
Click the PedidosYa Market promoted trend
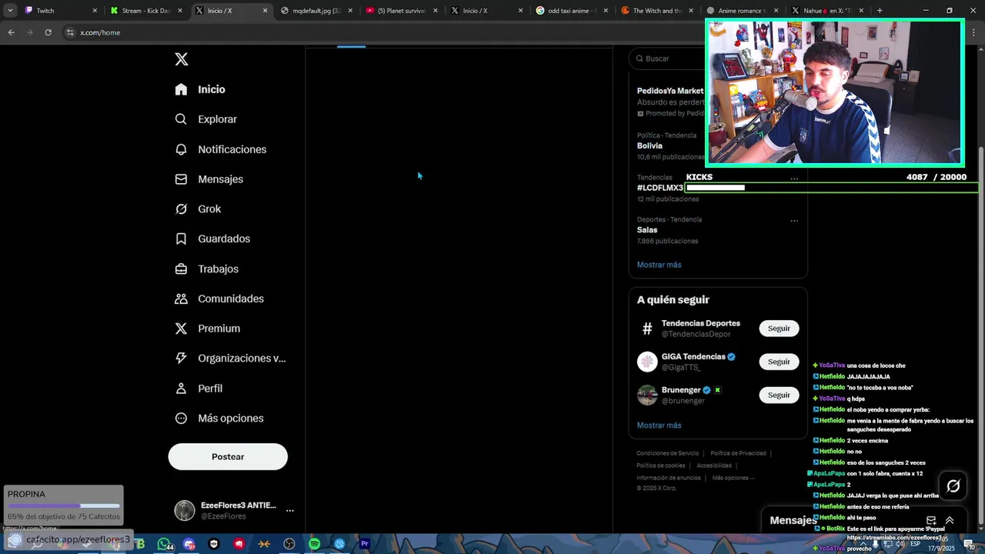[670, 91]
